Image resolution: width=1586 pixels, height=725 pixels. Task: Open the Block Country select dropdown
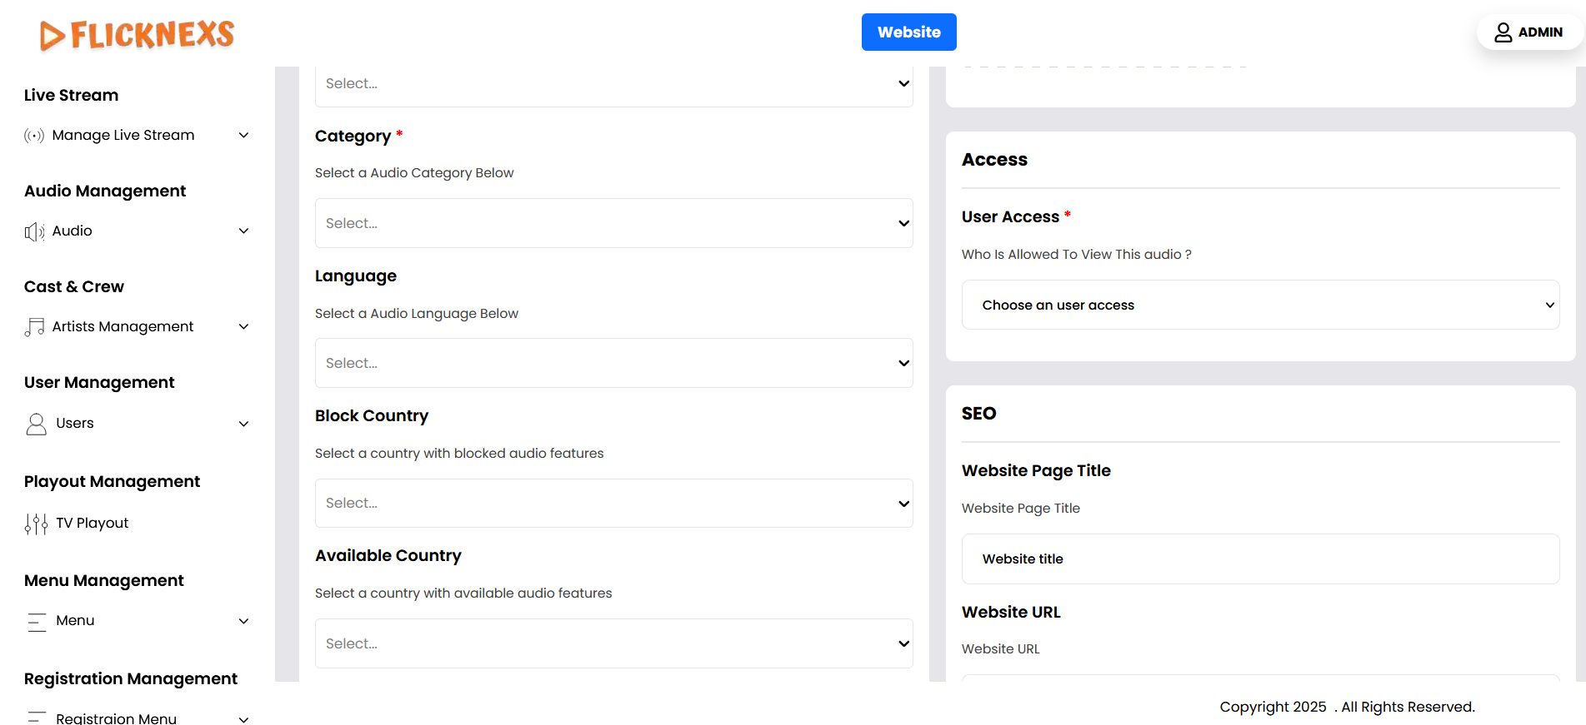613,503
